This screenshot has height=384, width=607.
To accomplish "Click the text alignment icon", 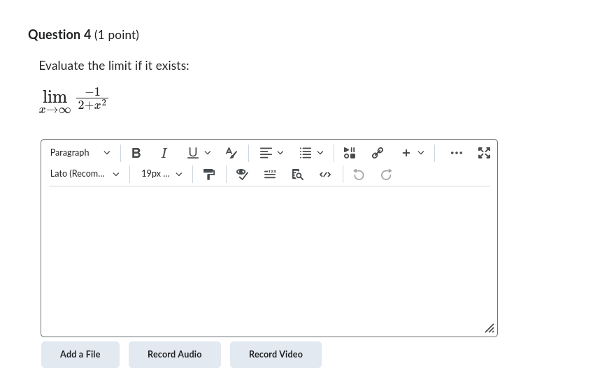I will click(266, 153).
